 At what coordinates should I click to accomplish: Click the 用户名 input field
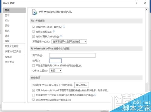(x=72, y=56)
